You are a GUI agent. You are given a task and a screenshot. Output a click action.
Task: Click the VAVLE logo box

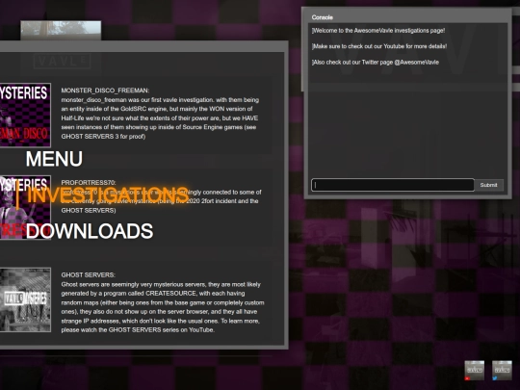coord(62,61)
